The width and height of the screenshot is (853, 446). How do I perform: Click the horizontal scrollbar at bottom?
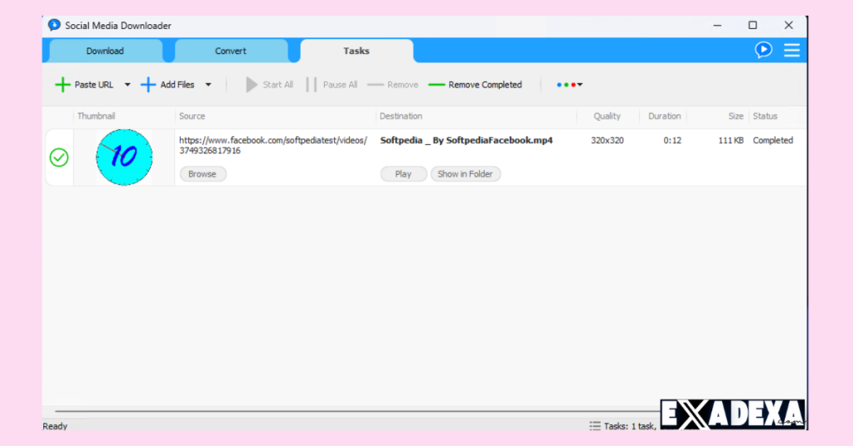click(x=357, y=411)
